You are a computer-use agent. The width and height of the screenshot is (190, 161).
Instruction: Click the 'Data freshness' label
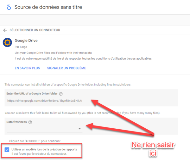tap(16, 122)
